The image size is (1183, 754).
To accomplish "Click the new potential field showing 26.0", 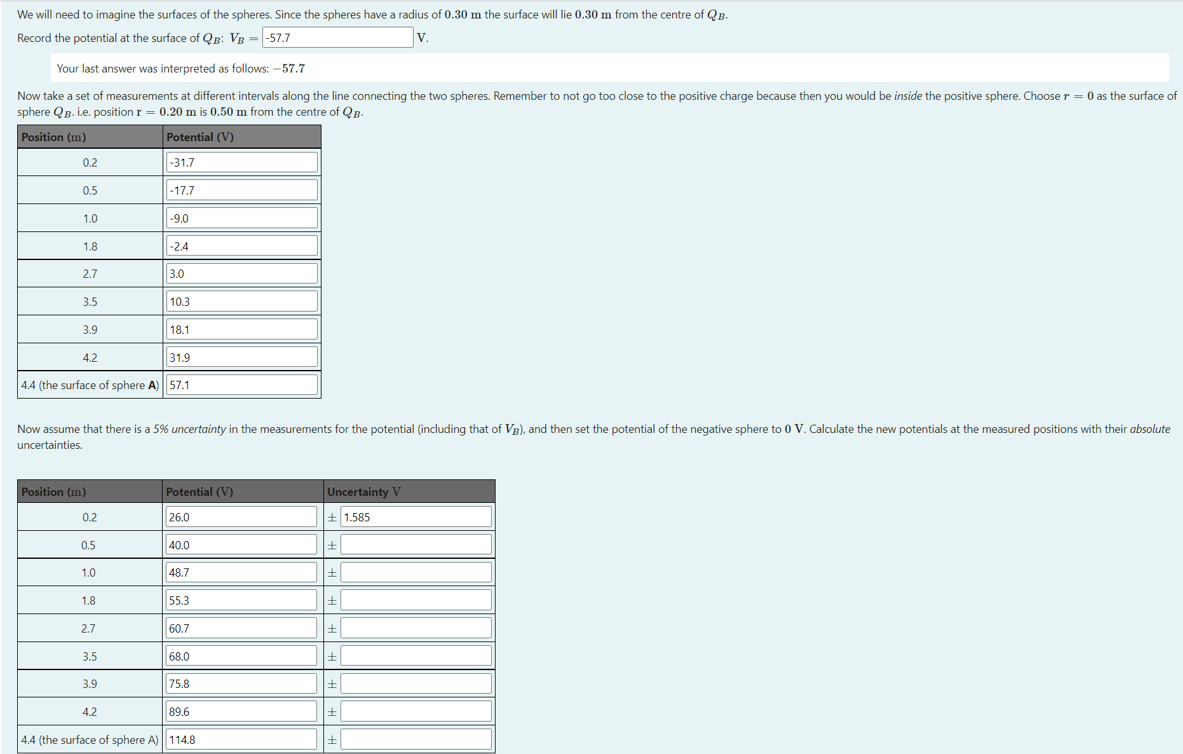I will 241,517.
